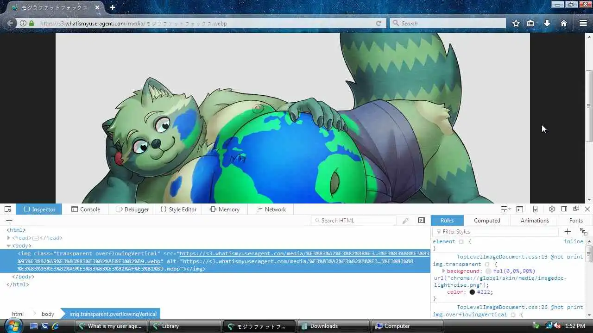
Task: Click the hsl background color swatch
Action: point(488,271)
